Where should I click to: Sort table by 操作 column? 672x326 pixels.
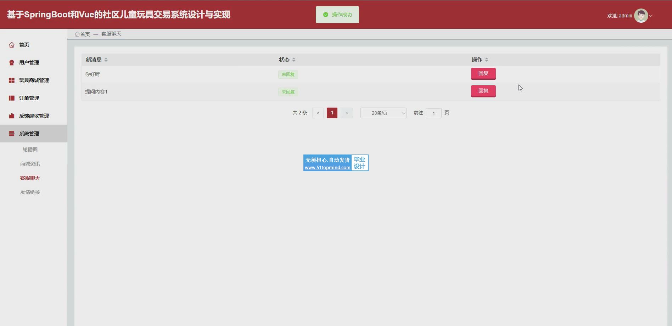click(x=487, y=60)
